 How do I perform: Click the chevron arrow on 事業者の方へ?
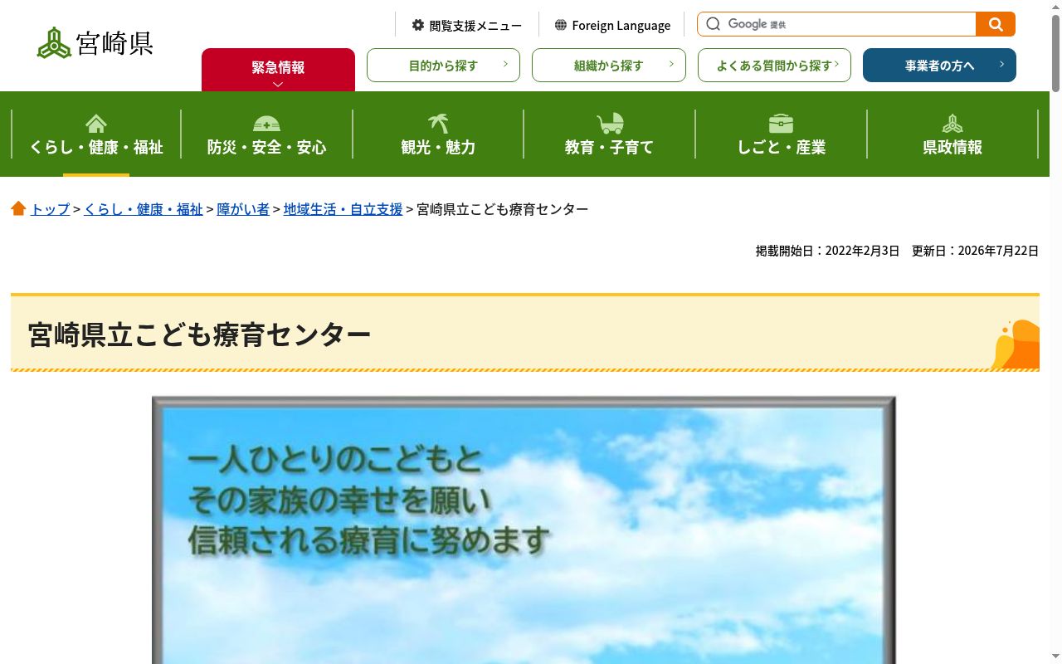point(1001,64)
